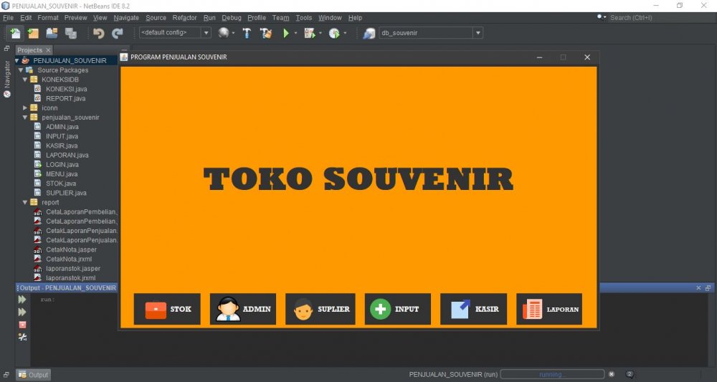Click the Clean and Build icon
The image size is (717, 382).
[x=266, y=33]
